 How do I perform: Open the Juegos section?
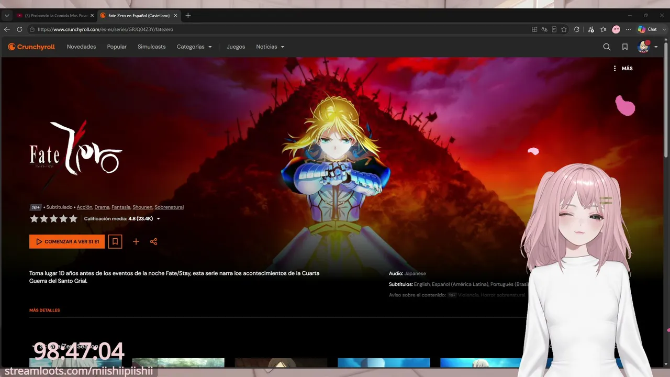pos(236,47)
